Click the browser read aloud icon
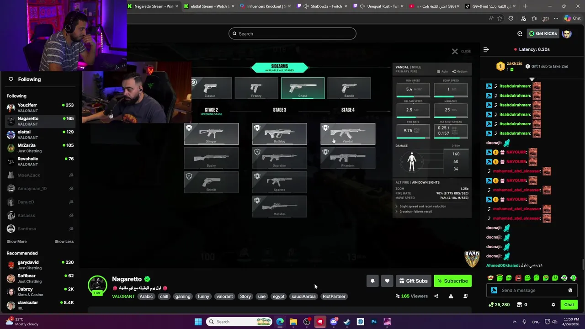Image resolution: width=585 pixels, height=329 pixels. tap(491, 18)
